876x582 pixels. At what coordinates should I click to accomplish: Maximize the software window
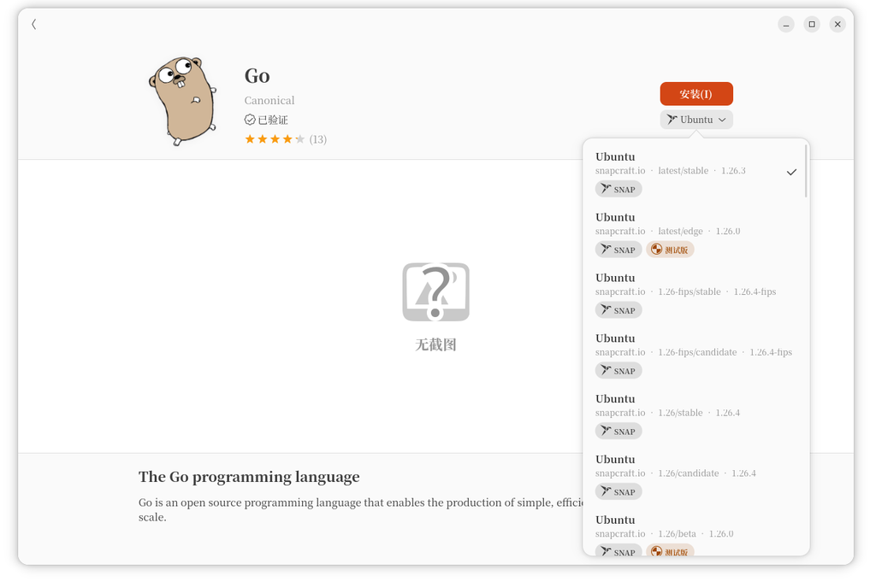pos(812,24)
